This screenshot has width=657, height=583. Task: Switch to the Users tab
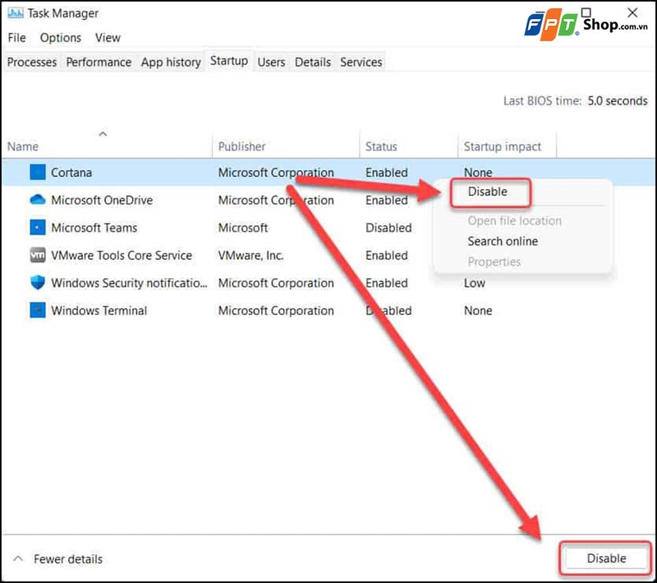[x=271, y=62]
